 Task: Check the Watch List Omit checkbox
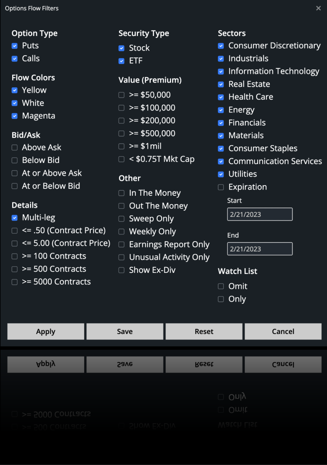coord(221,286)
